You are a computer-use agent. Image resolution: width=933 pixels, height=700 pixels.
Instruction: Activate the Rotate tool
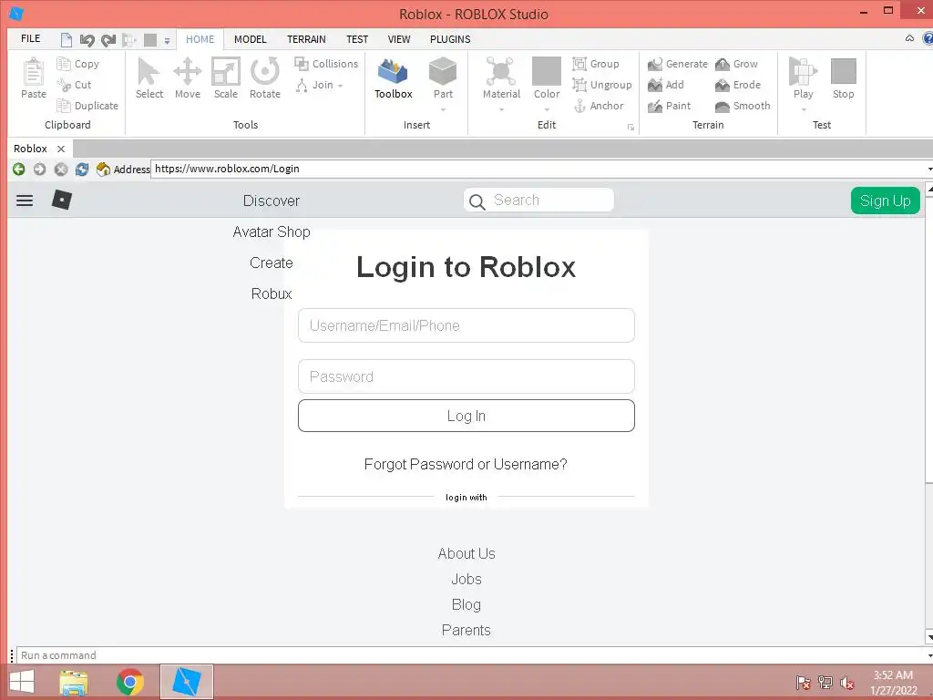265,78
